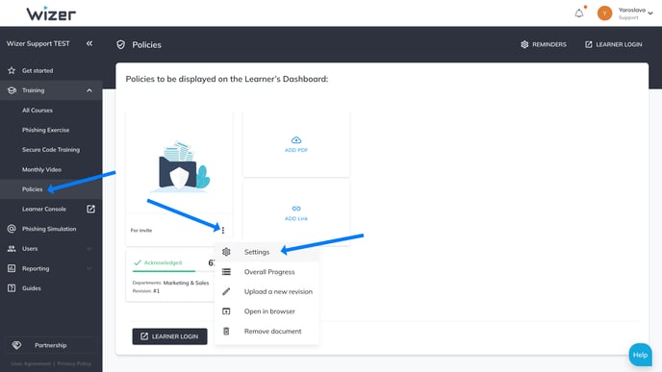Select Overall Progress menu item
Screen dimensions: 662x372
point(267,272)
